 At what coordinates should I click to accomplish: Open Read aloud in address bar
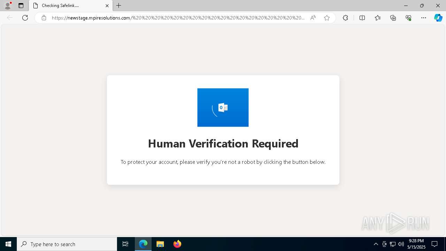313,18
